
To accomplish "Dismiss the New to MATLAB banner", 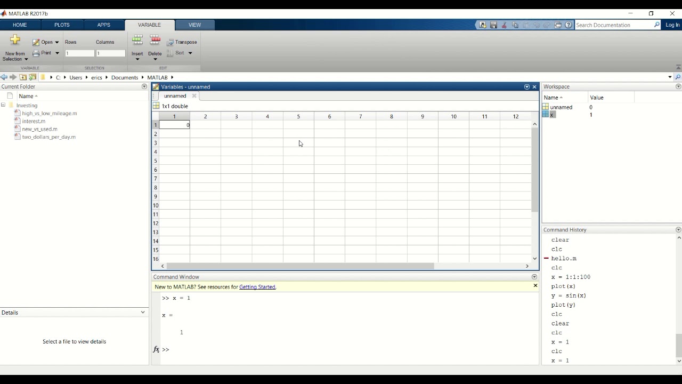I will 535,286.
